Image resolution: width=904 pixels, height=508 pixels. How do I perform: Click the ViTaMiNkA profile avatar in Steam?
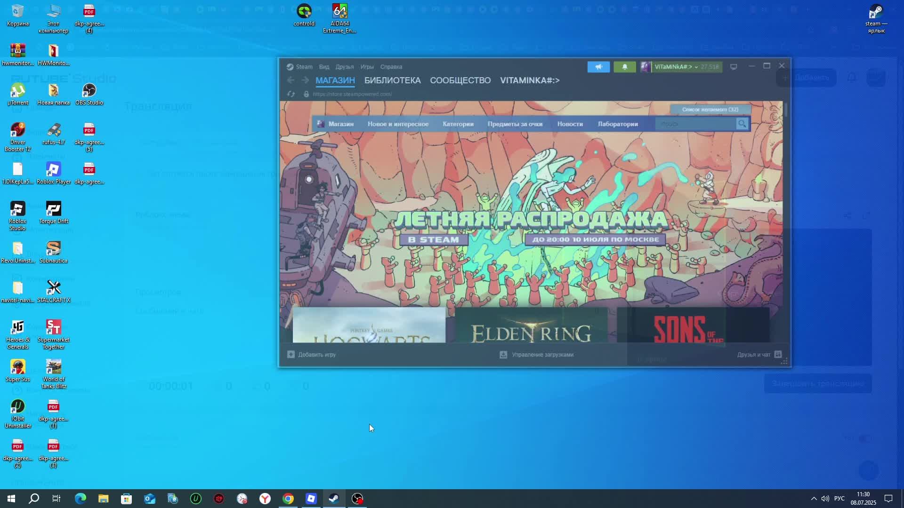645,67
